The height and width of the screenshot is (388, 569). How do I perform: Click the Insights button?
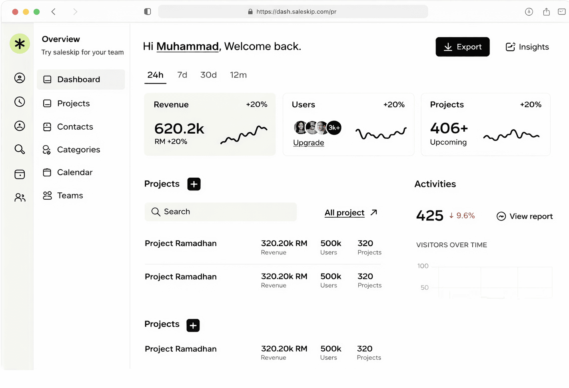pos(527,47)
